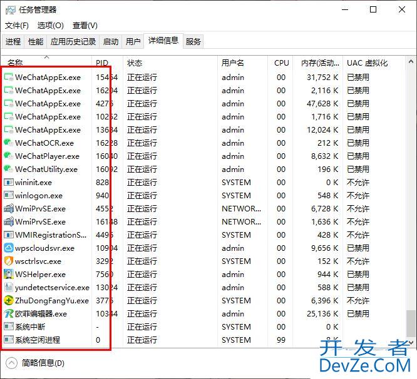Click the 系统中断 process icon
Image resolution: width=417 pixels, height=379 pixels.
coord(9,326)
